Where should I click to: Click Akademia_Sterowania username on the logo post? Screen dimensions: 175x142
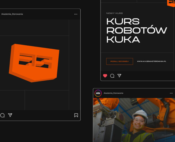[12, 14]
